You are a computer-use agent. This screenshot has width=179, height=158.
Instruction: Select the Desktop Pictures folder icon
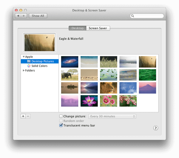[x=29, y=61]
